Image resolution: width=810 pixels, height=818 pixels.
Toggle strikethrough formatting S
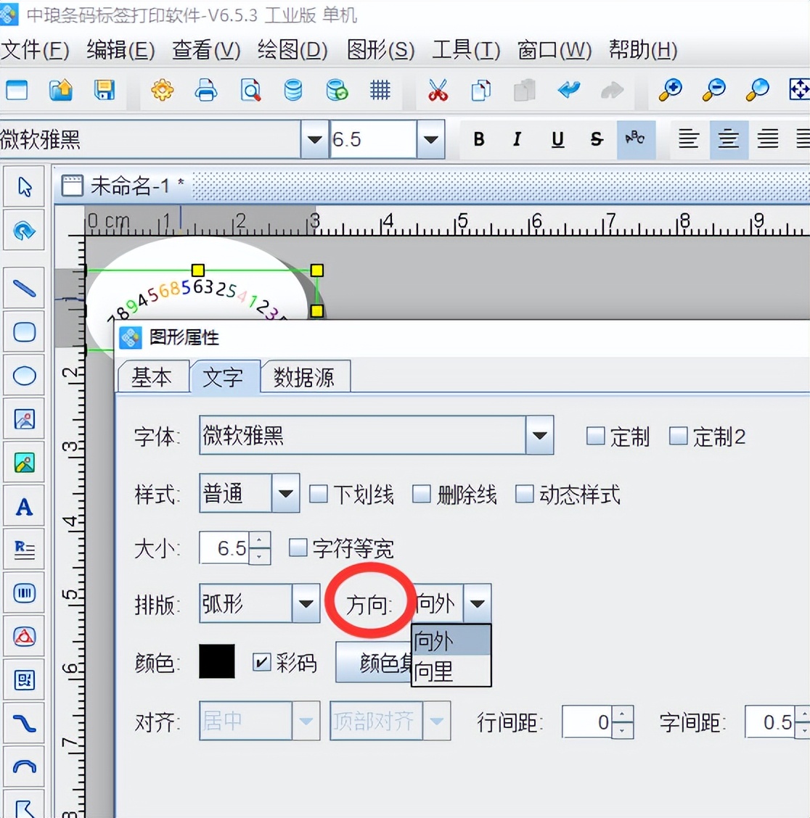(x=597, y=139)
